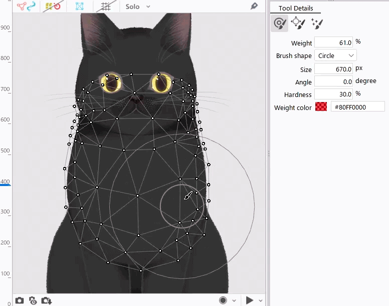Open the red Weight color swatch

coord(321,107)
